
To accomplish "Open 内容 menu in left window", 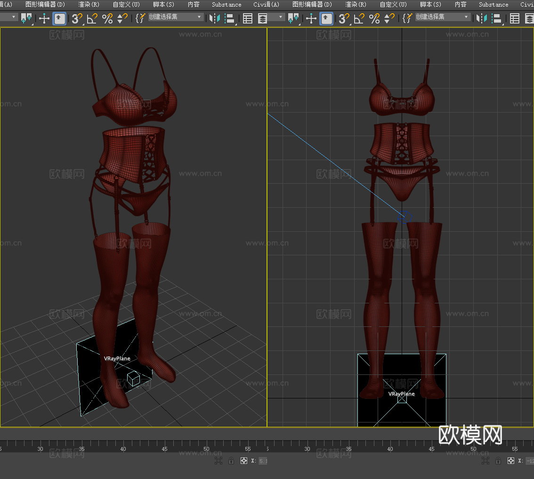I will coord(194,4).
